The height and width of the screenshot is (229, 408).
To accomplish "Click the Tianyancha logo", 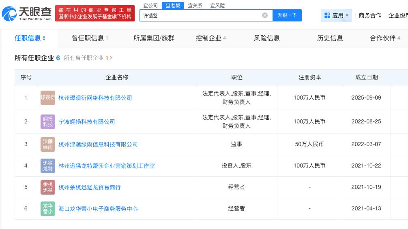I will click(27, 14).
